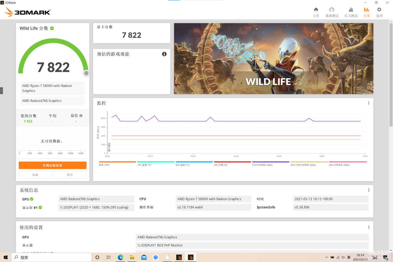Screen dimensions: 393x262
Task: Click the 3DMark logo in the header
Action: tap(28, 12)
